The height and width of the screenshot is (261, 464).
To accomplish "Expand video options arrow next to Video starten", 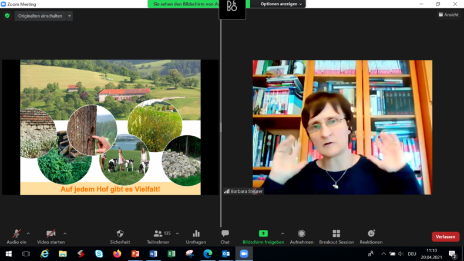I will point(65,233).
